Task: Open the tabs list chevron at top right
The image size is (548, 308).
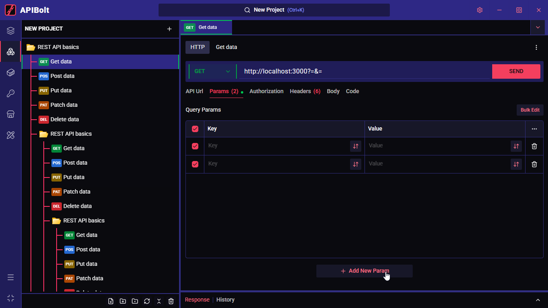Action: [x=538, y=27]
